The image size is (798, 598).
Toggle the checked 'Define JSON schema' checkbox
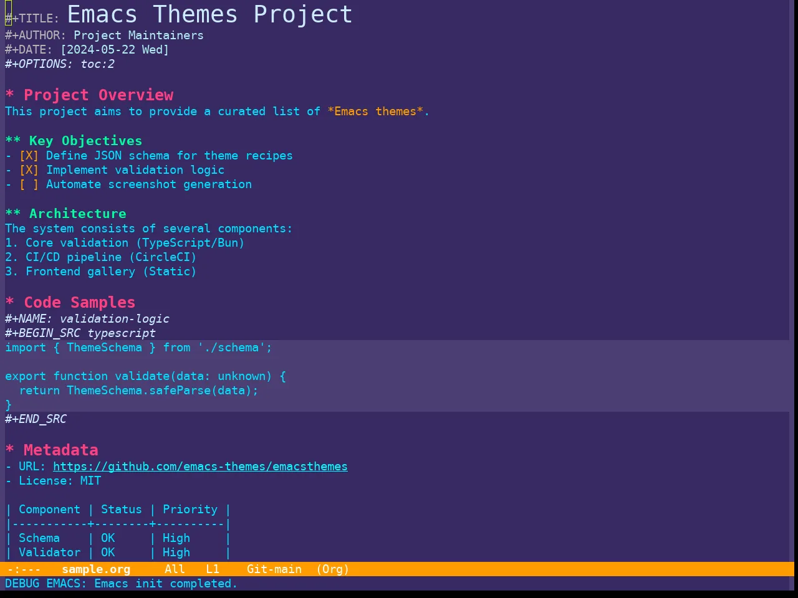[x=29, y=156]
